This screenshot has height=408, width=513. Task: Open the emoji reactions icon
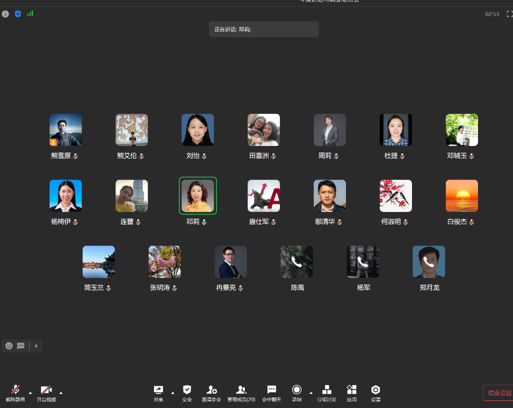coord(9,345)
